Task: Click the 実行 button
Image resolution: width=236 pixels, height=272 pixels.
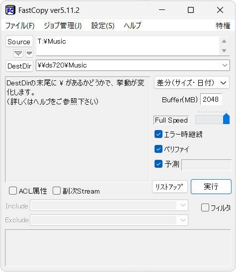Action: pyautogui.click(x=211, y=187)
